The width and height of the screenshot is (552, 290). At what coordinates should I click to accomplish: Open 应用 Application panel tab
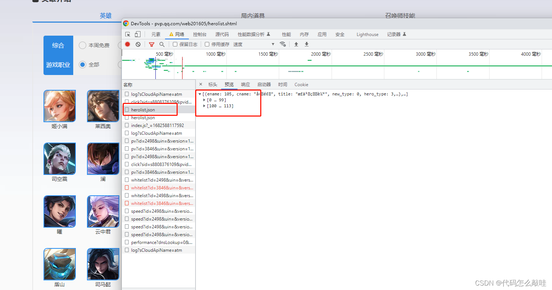[322, 34]
